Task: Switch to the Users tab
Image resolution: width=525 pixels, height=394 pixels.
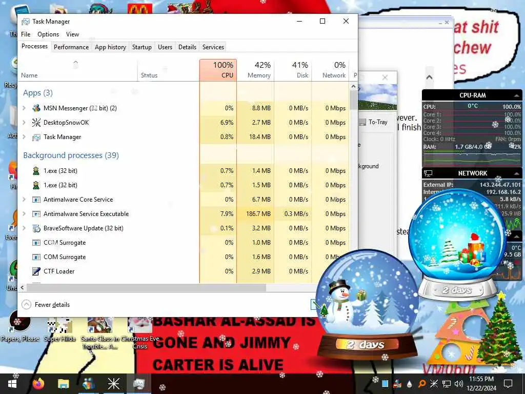Action: coord(165,47)
